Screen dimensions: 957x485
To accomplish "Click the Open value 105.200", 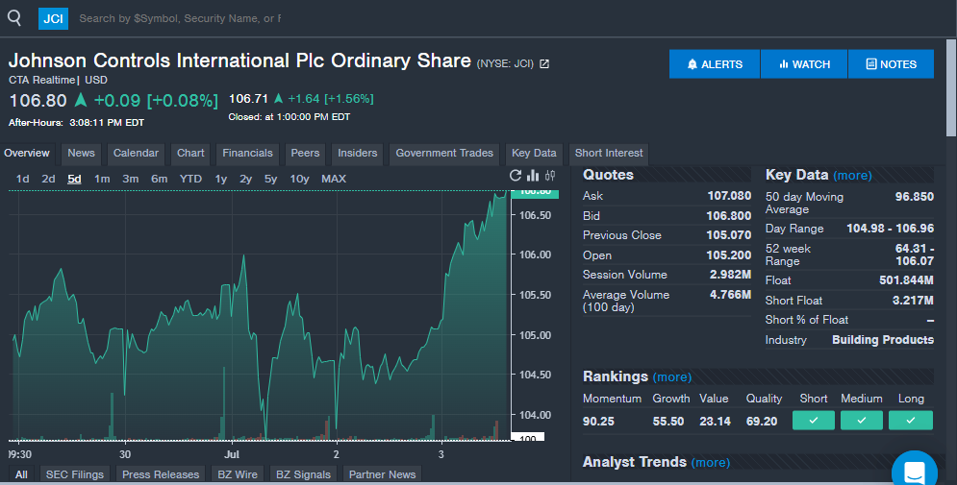I will [x=729, y=255].
